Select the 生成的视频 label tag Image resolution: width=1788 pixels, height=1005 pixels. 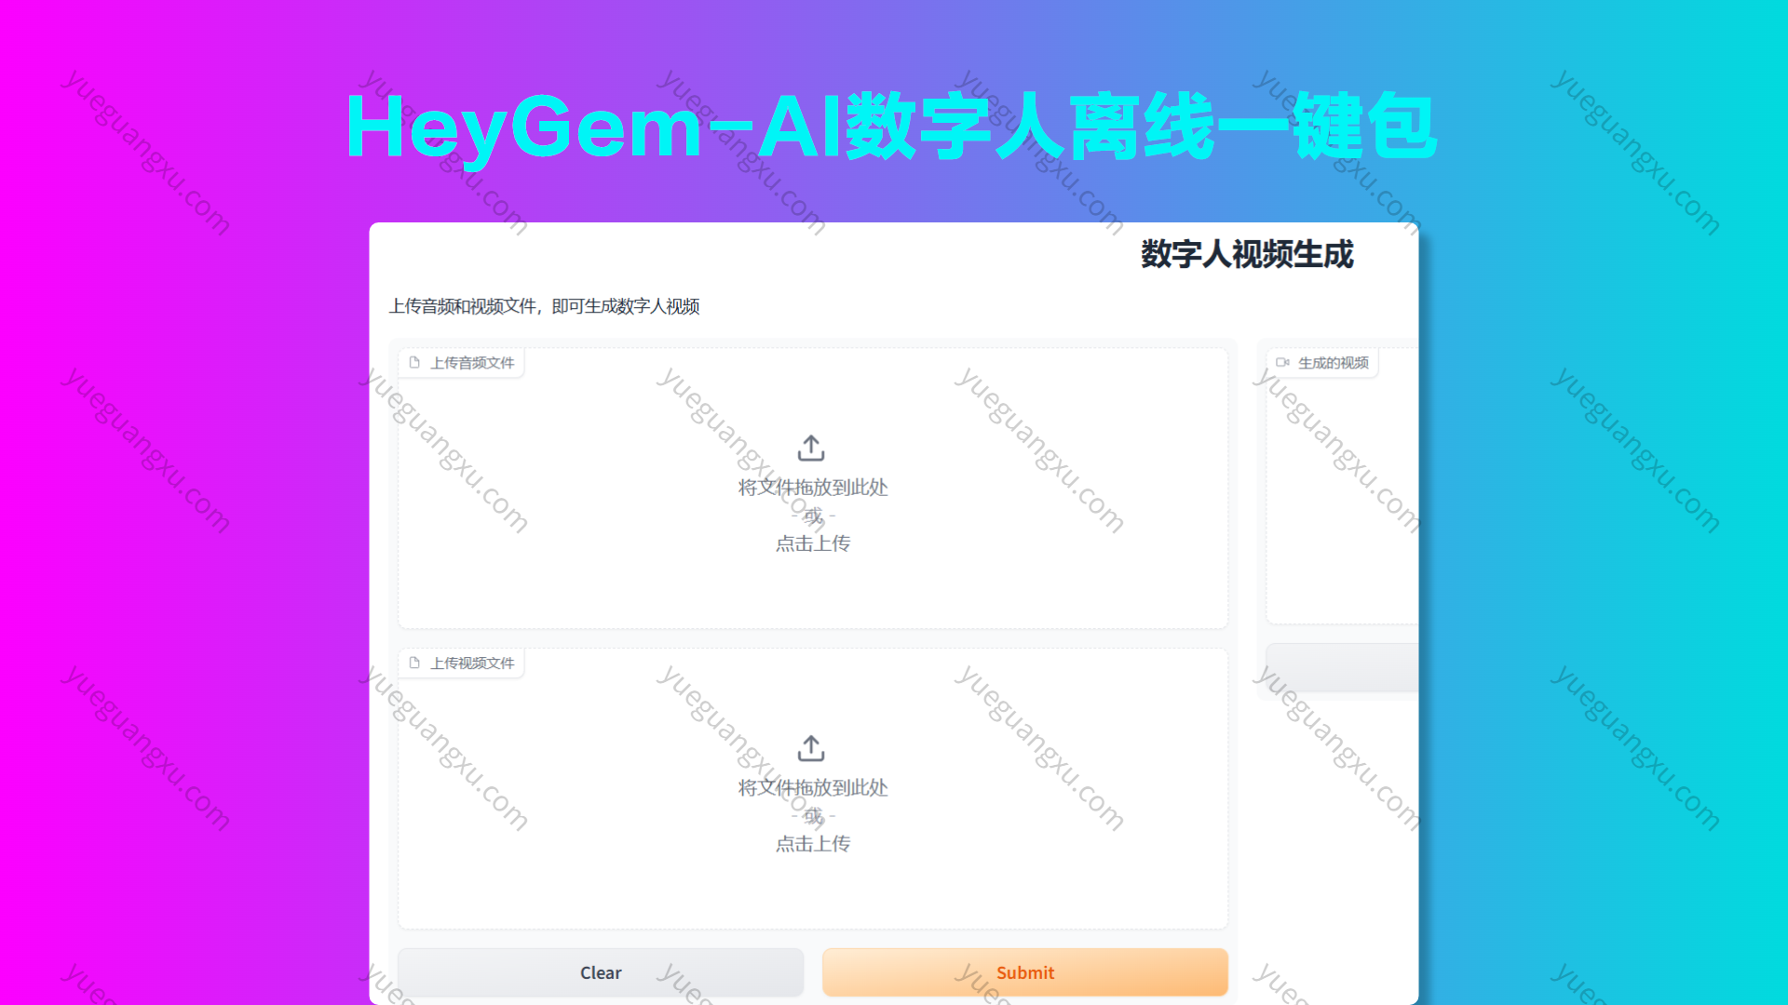tap(1333, 363)
